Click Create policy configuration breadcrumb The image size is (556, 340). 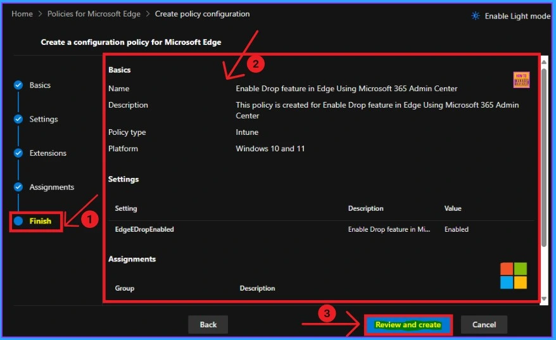pyautogui.click(x=202, y=14)
